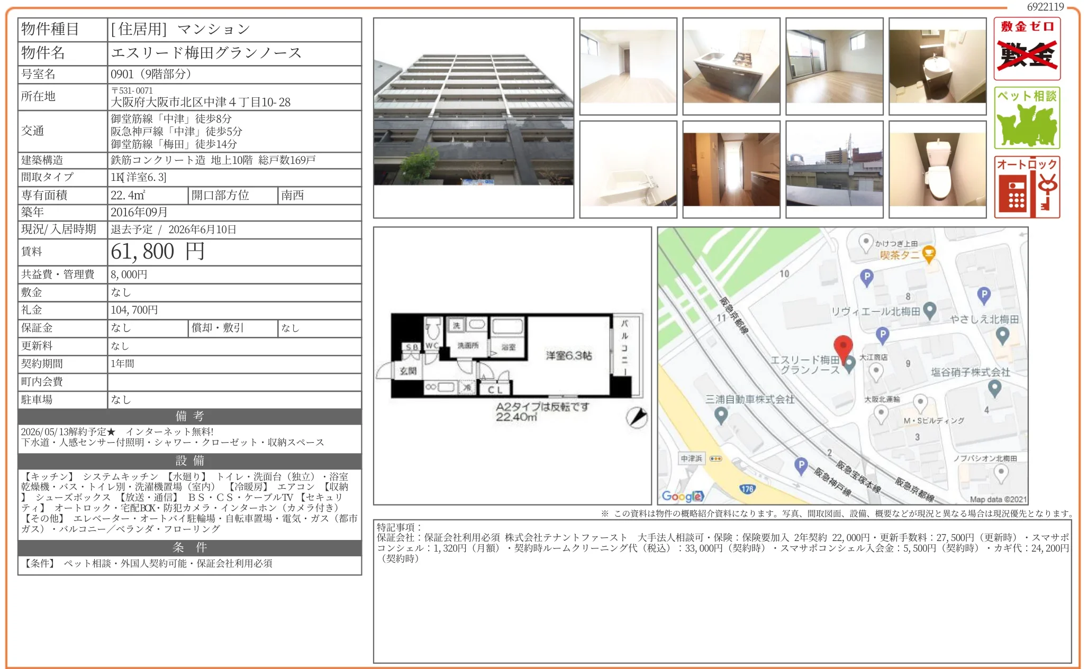Click the compass north arrow on floor plan
Screen dimensions: 1088x669
[x=637, y=417]
